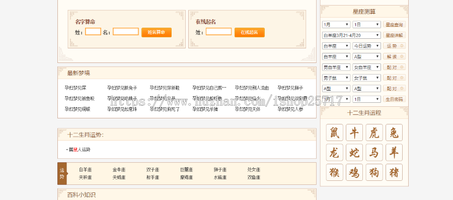Viewport: 453px width, 200px height.
Task: Open the month dropdown beside 生日密码
Action: (336, 99)
